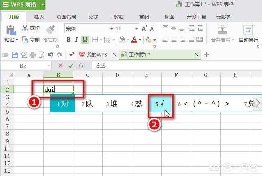262x176 pixels.
Task: Choose IME candidate 1 对
Action: coord(63,104)
